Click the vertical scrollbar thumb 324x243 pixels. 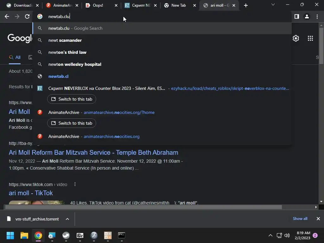321,46
